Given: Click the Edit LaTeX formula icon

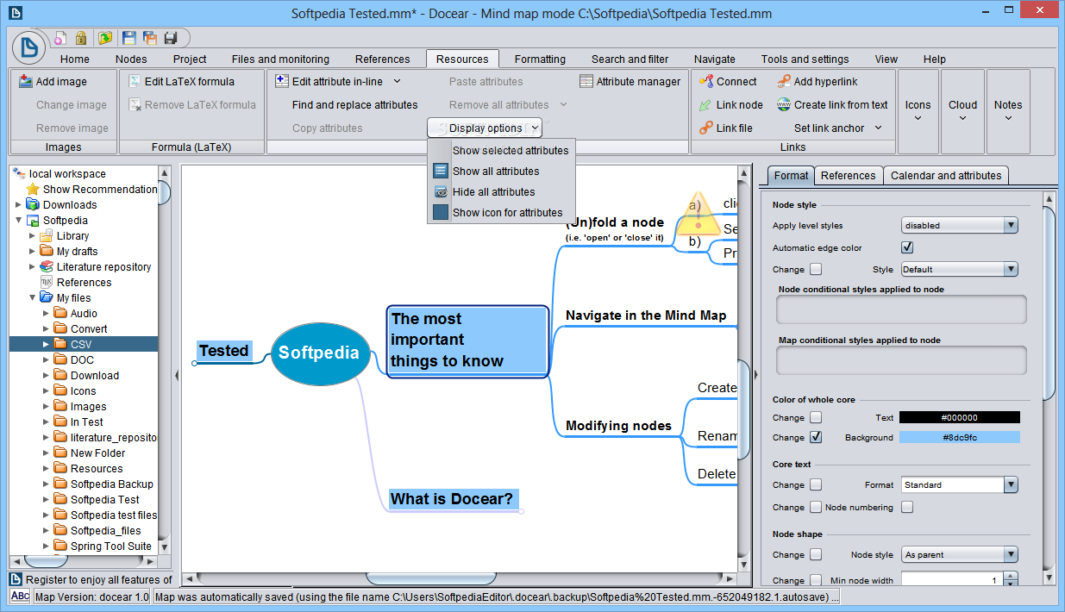Looking at the screenshot, I should [x=135, y=82].
